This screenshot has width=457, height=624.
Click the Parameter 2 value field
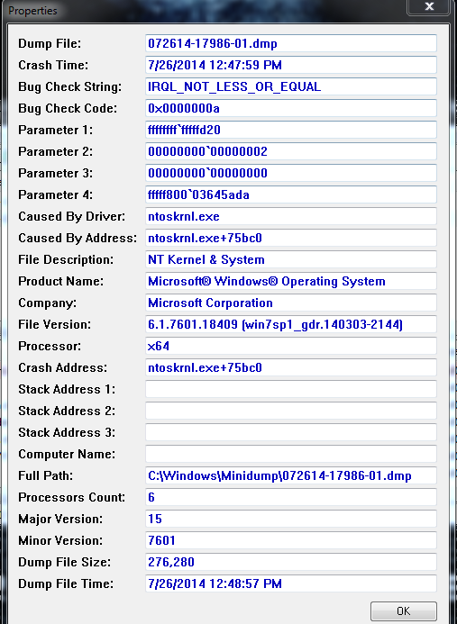[x=291, y=151]
